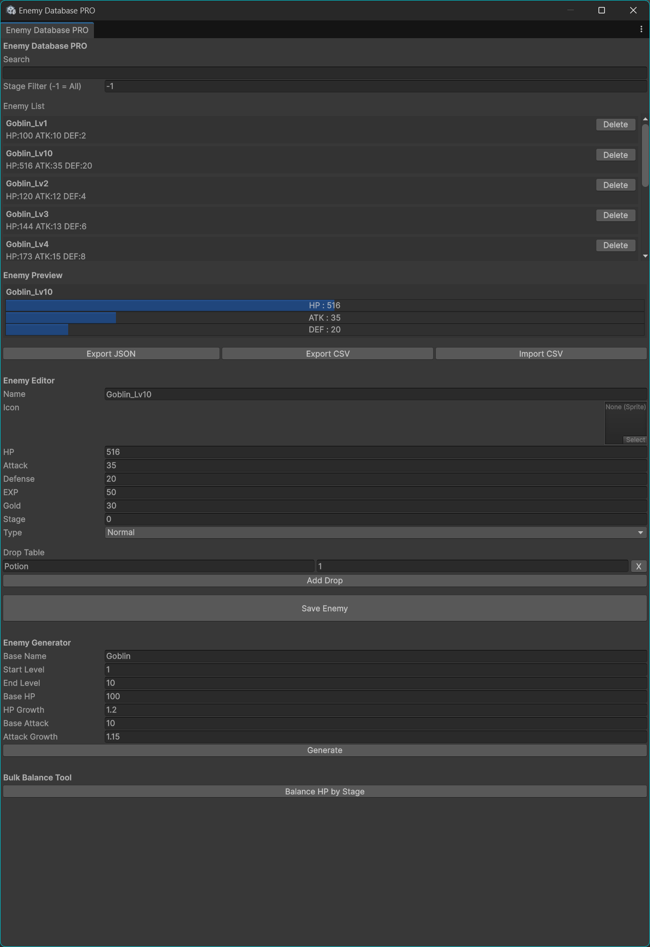650x947 pixels.
Task: Edit the Defense field showing 20
Action: [376, 479]
